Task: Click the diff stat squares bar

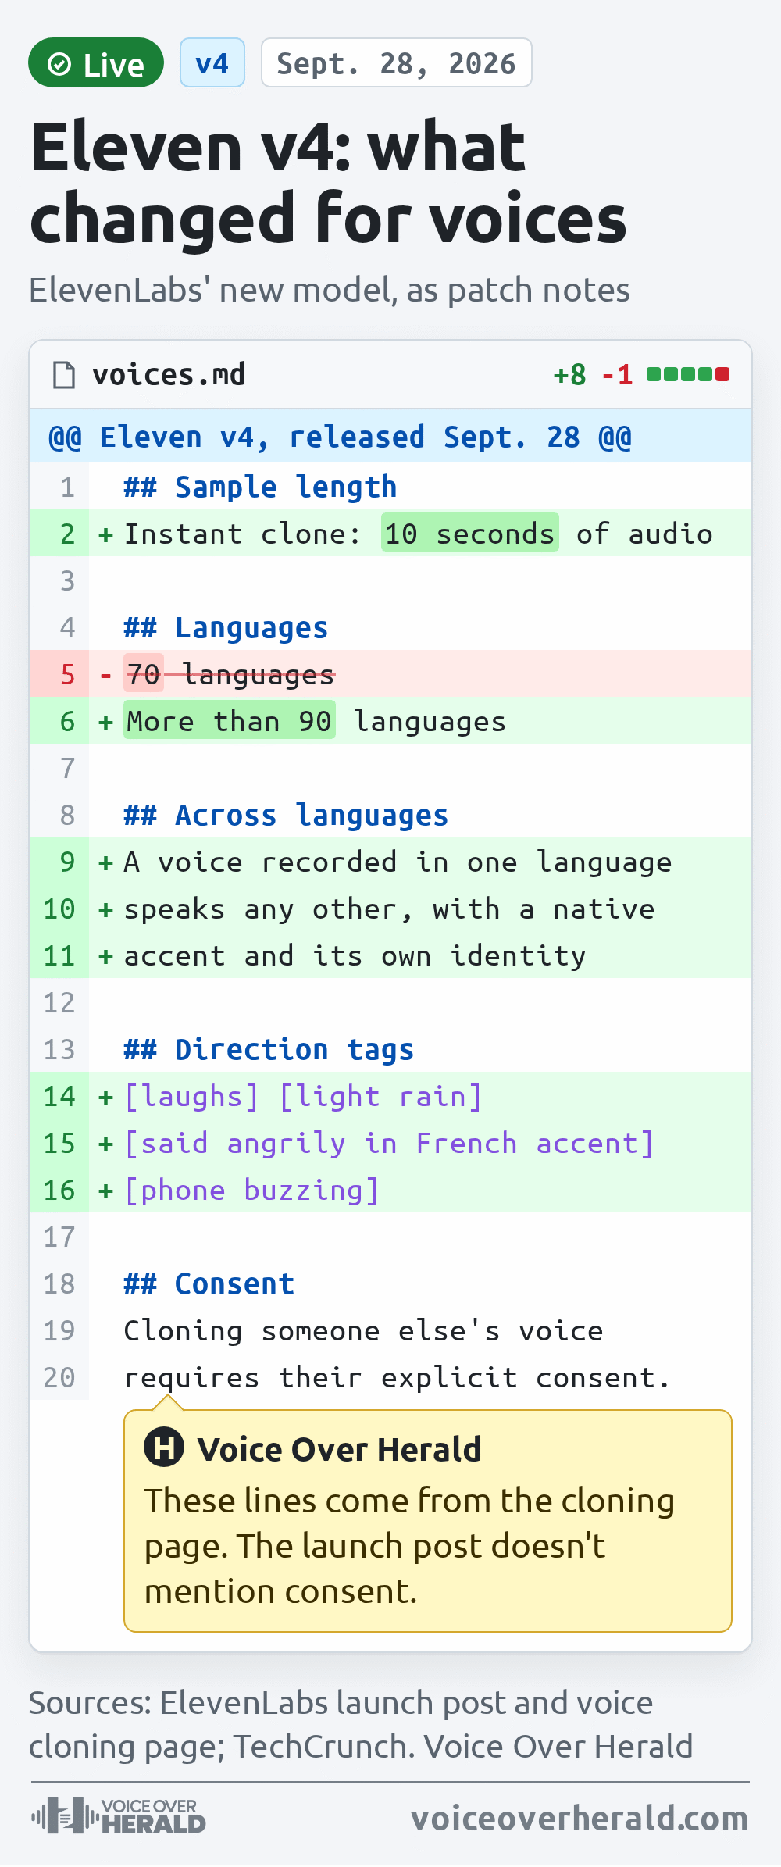Action: click(x=688, y=374)
